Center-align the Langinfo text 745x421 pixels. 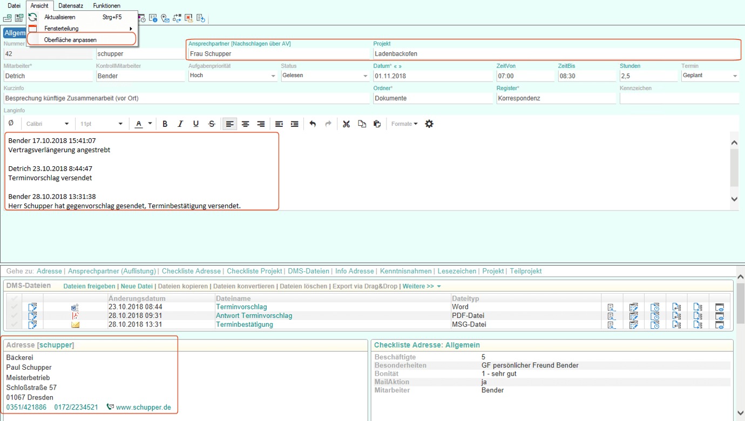[x=245, y=124]
